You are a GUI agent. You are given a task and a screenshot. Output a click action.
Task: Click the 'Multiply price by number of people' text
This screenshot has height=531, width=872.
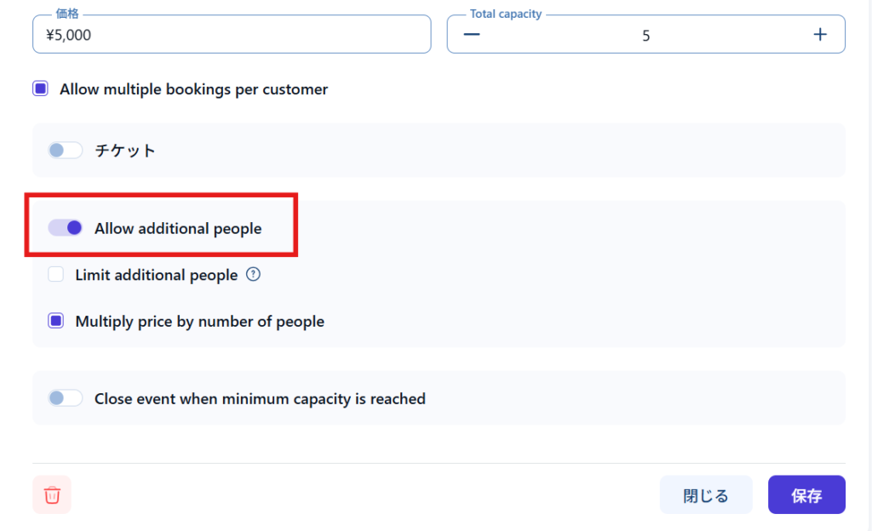200,322
